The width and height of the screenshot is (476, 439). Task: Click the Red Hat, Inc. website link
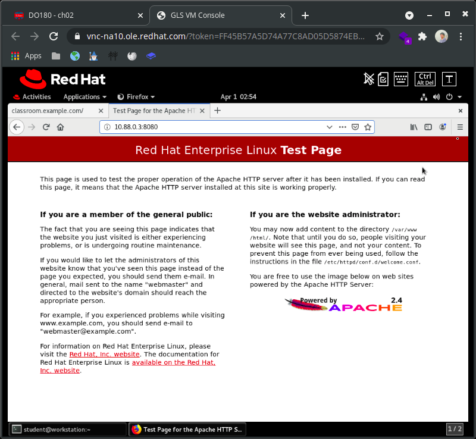(105, 355)
